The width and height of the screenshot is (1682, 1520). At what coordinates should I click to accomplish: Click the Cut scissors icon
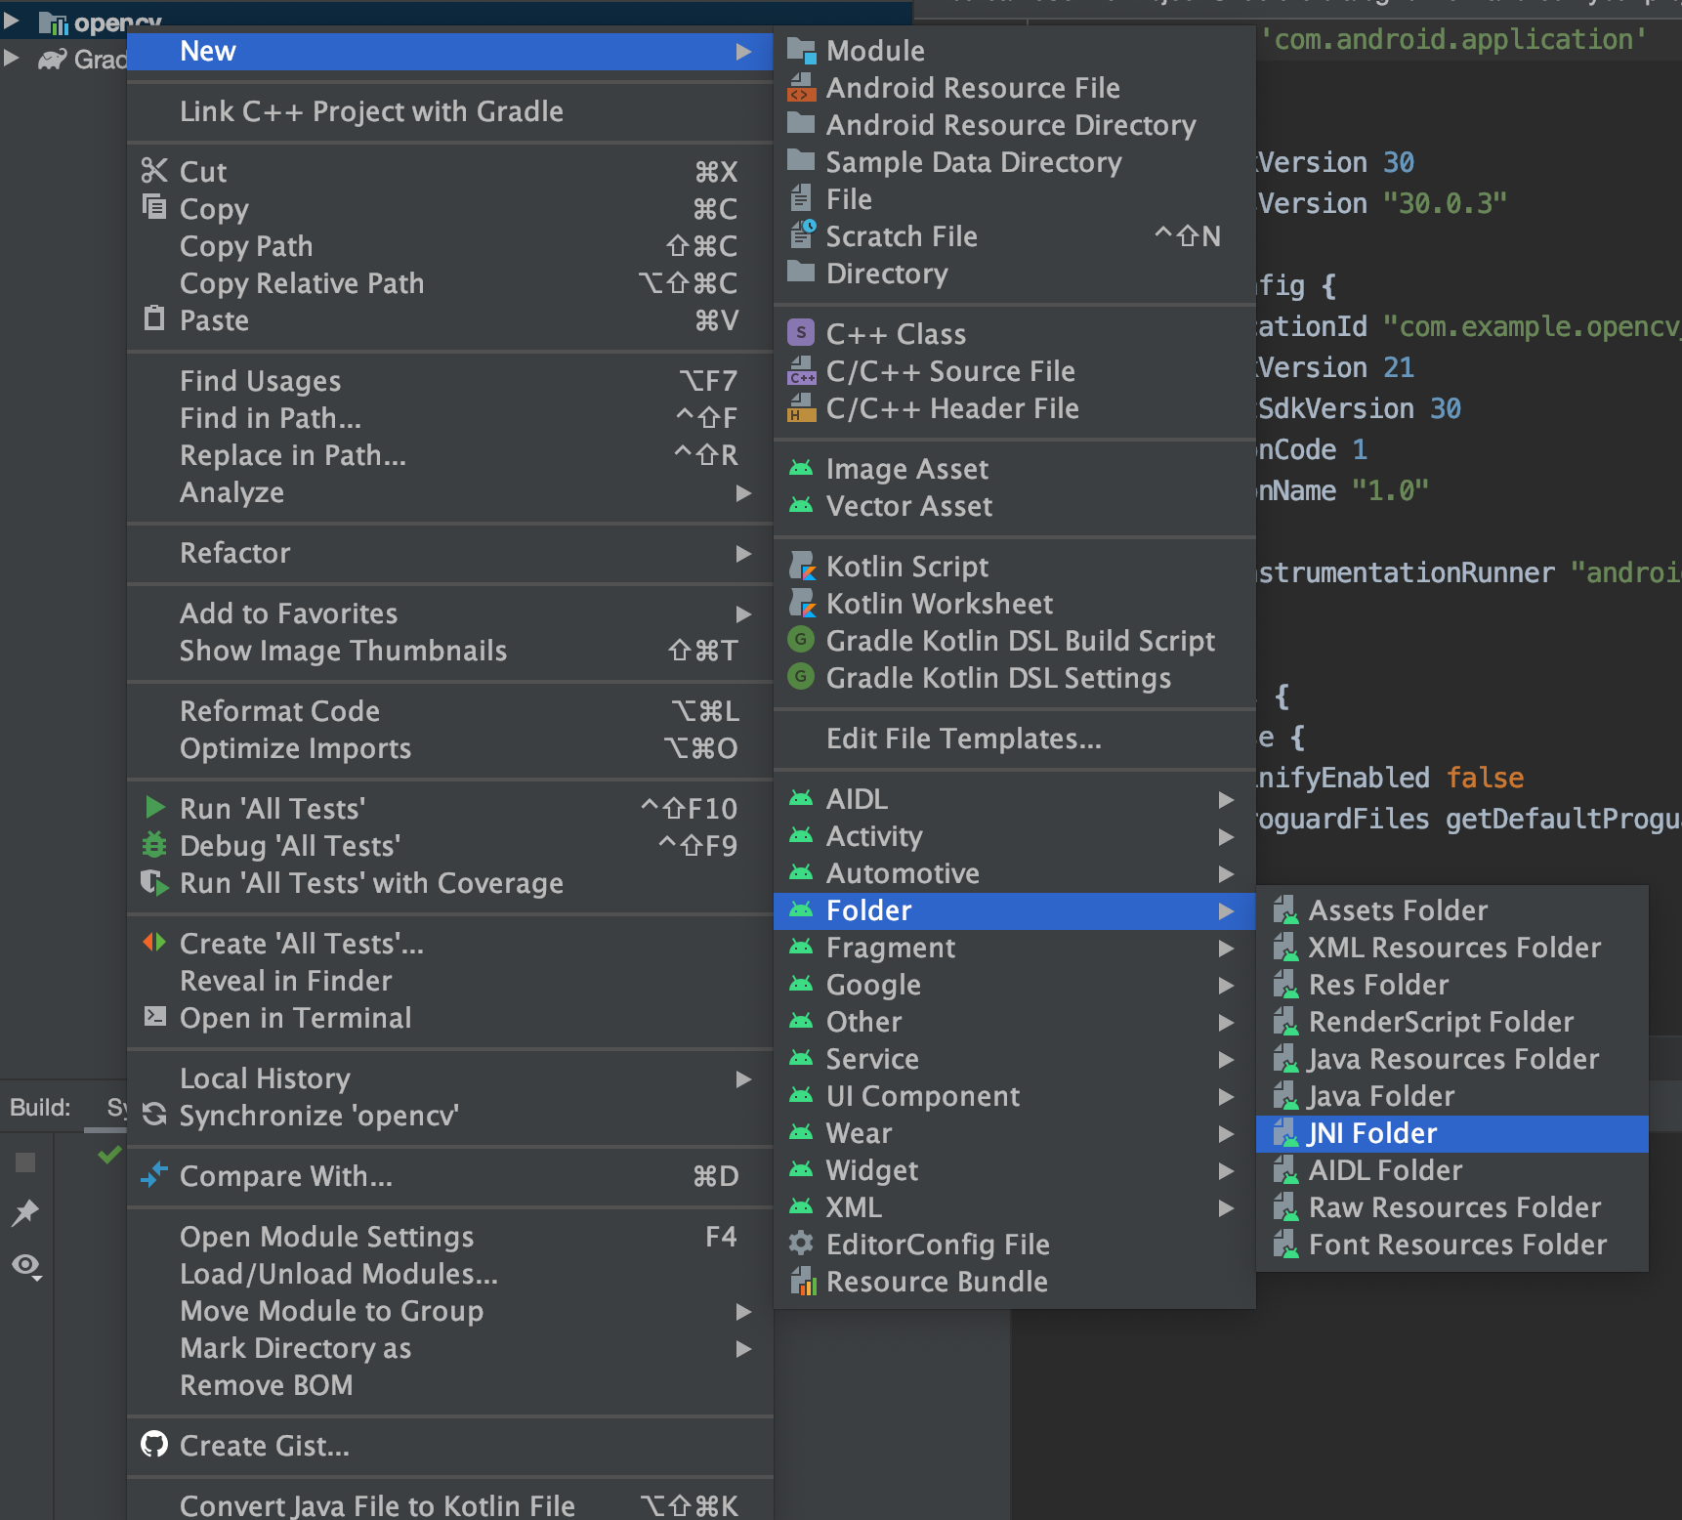pyautogui.click(x=154, y=171)
